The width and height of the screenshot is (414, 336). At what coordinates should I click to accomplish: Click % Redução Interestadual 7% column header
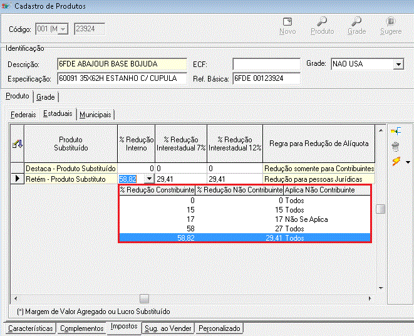(x=181, y=144)
